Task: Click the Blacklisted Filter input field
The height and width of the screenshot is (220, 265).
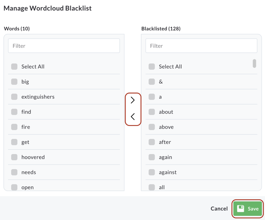Action: coord(201,46)
